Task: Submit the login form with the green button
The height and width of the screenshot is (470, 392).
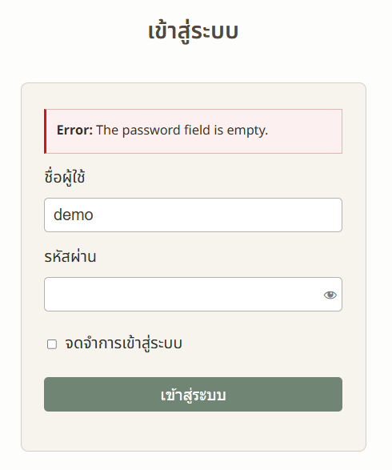Action: (193, 394)
